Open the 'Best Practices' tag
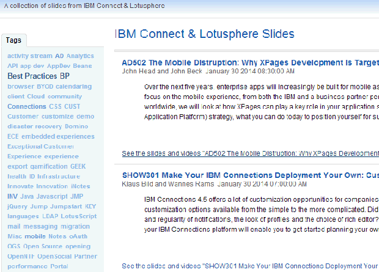The image size is (379, 272). pos(32,76)
